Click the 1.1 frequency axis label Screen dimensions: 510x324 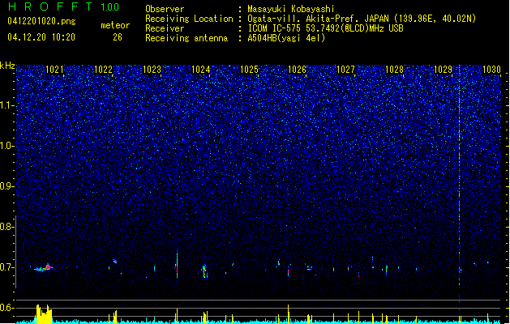click(7, 105)
